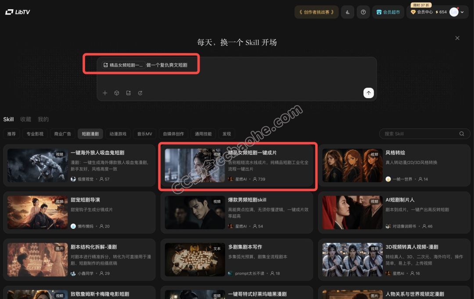474x299 pixels.
Task: Submit prompt with the up-arrow send button
Action: click(x=369, y=93)
